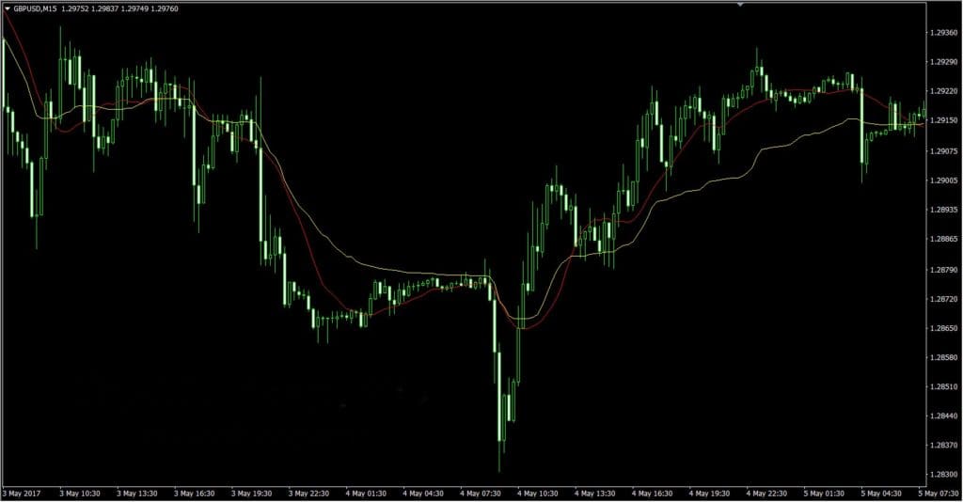Click the 3 May 2017 date label
Viewport: 963px width, 502px height.
[x=21, y=494]
